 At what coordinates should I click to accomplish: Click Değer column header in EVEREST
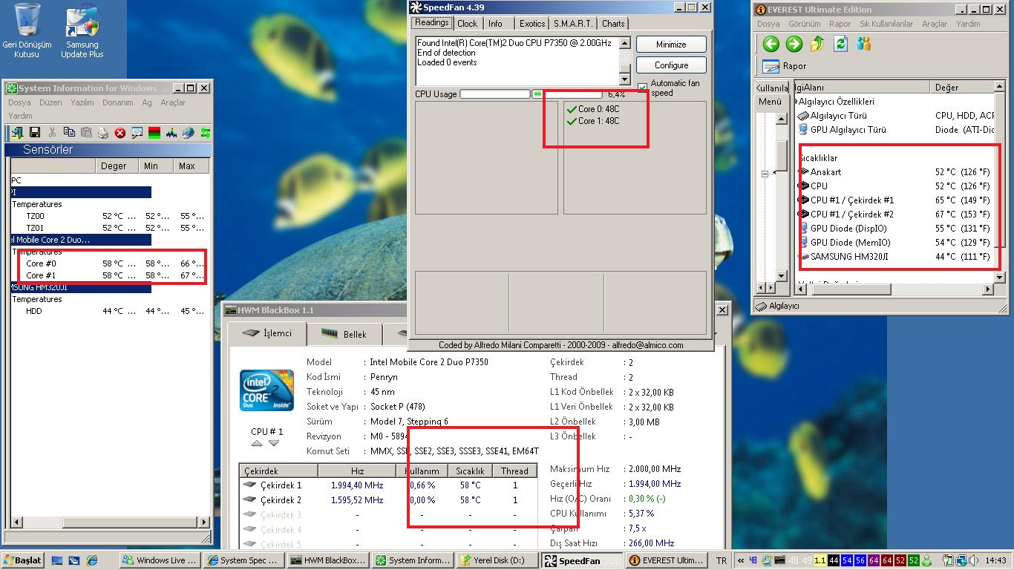click(x=962, y=87)
